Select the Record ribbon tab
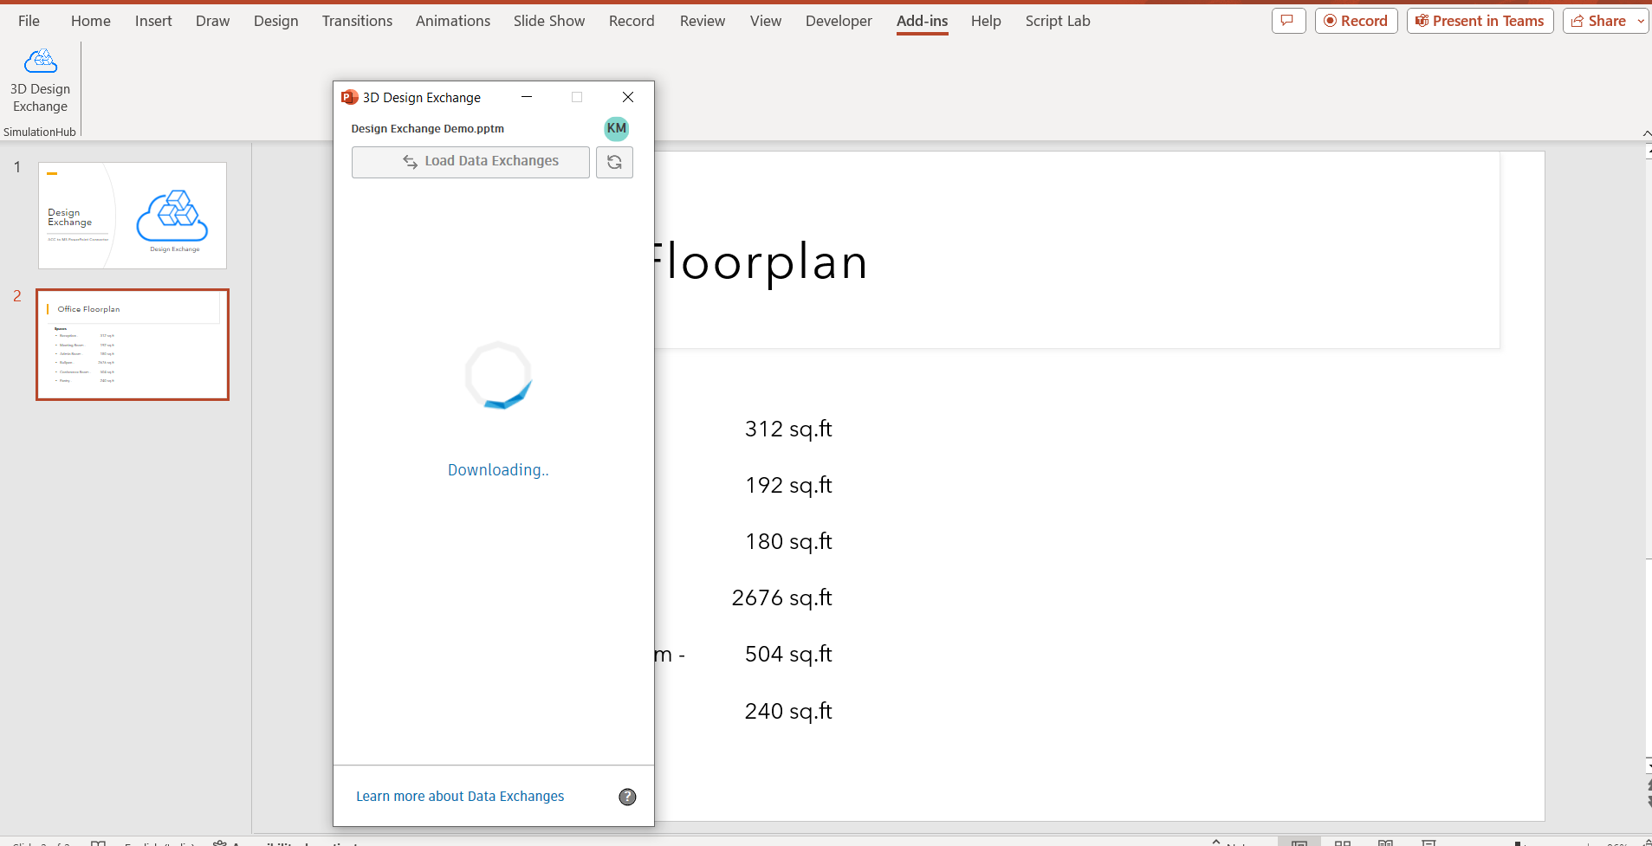 pos(632,21)
